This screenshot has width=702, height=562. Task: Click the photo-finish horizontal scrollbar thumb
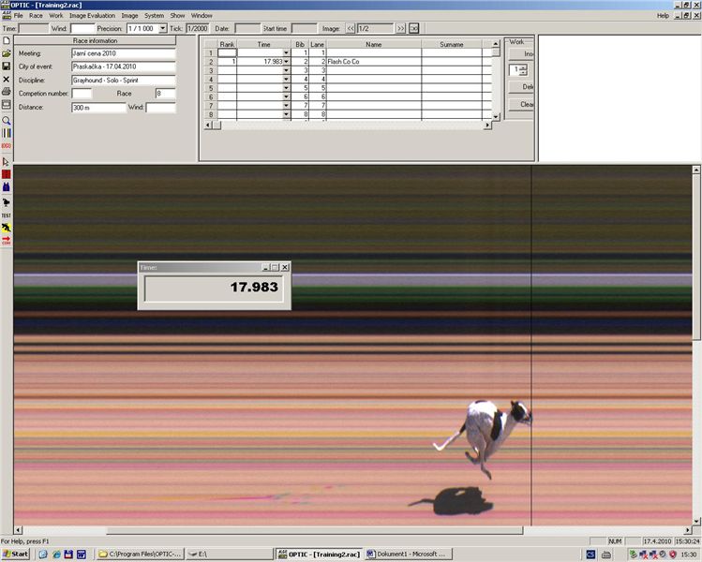315,530
